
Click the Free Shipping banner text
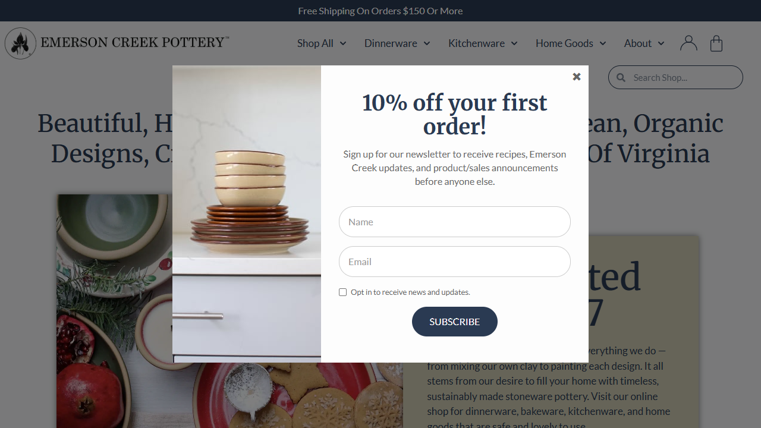(380, 11)
